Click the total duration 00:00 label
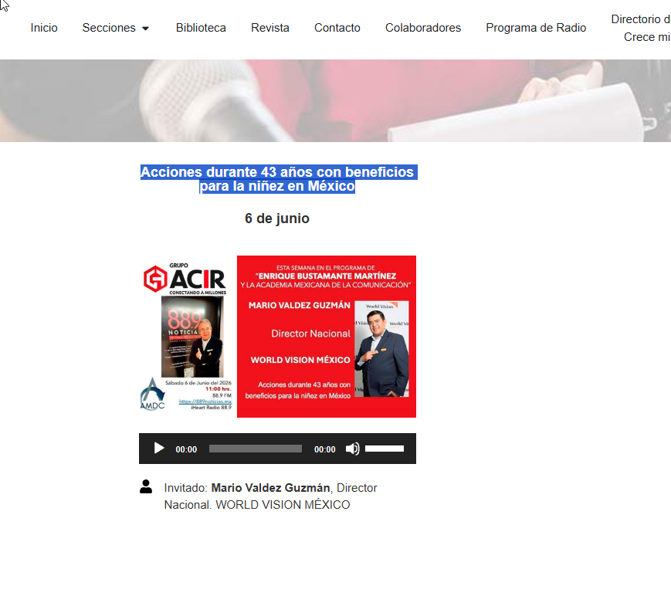Screen dimensions: 671x613 pos(325,449)
